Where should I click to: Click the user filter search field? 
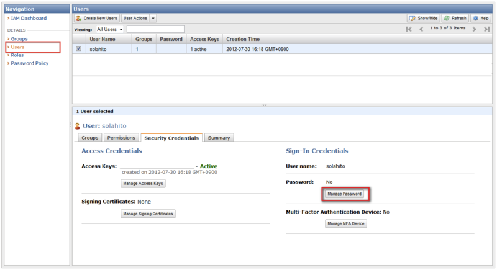point(155,29)
